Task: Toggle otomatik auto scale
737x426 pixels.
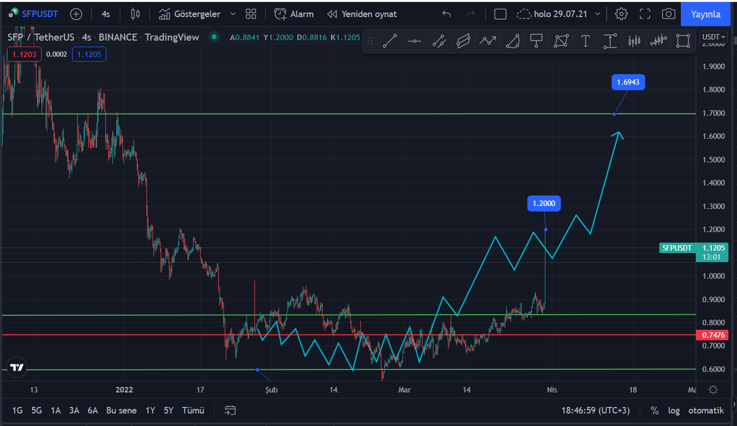Action: pos(706,410)
